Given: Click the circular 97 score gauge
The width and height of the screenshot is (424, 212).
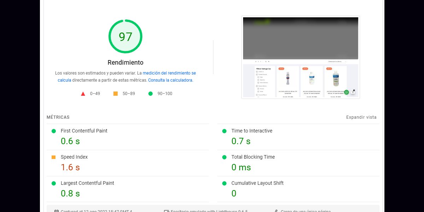Looking at the screenshot, I should [x=125, y=36].
